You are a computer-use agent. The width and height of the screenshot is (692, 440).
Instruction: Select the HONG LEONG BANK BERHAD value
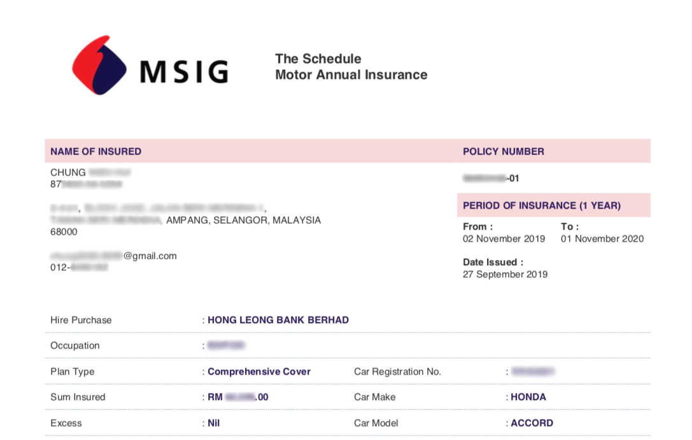coord(278,320)
